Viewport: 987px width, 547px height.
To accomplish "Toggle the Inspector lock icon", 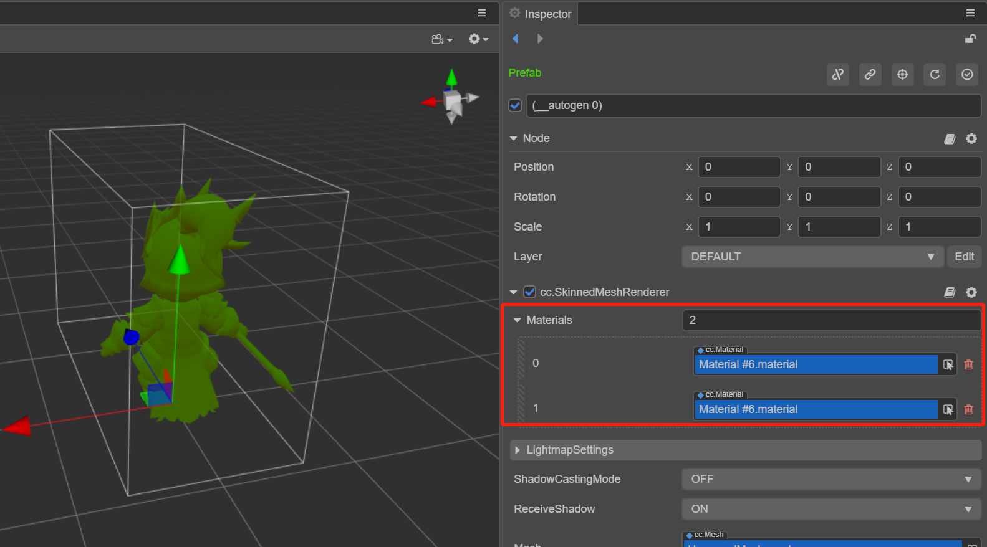I will click(x=970, y=39).
